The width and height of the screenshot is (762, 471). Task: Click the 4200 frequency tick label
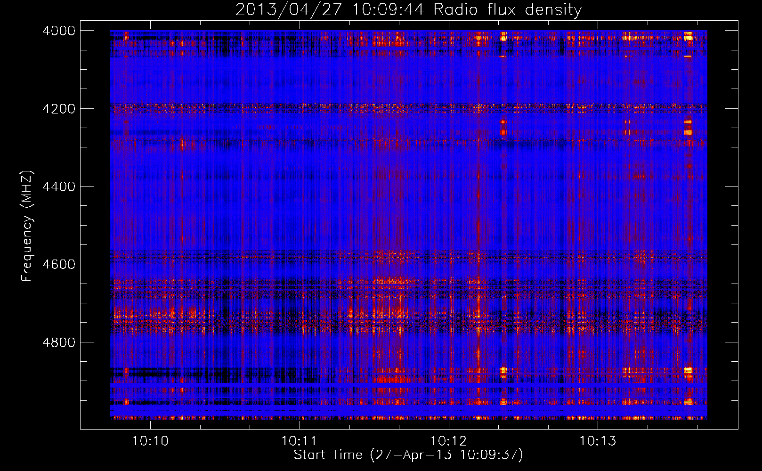point(59,109)
